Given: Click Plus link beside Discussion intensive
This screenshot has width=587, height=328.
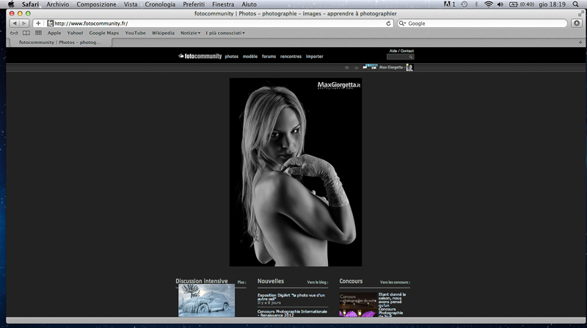Looking at the screenshot, I should (x=242, y=283).
